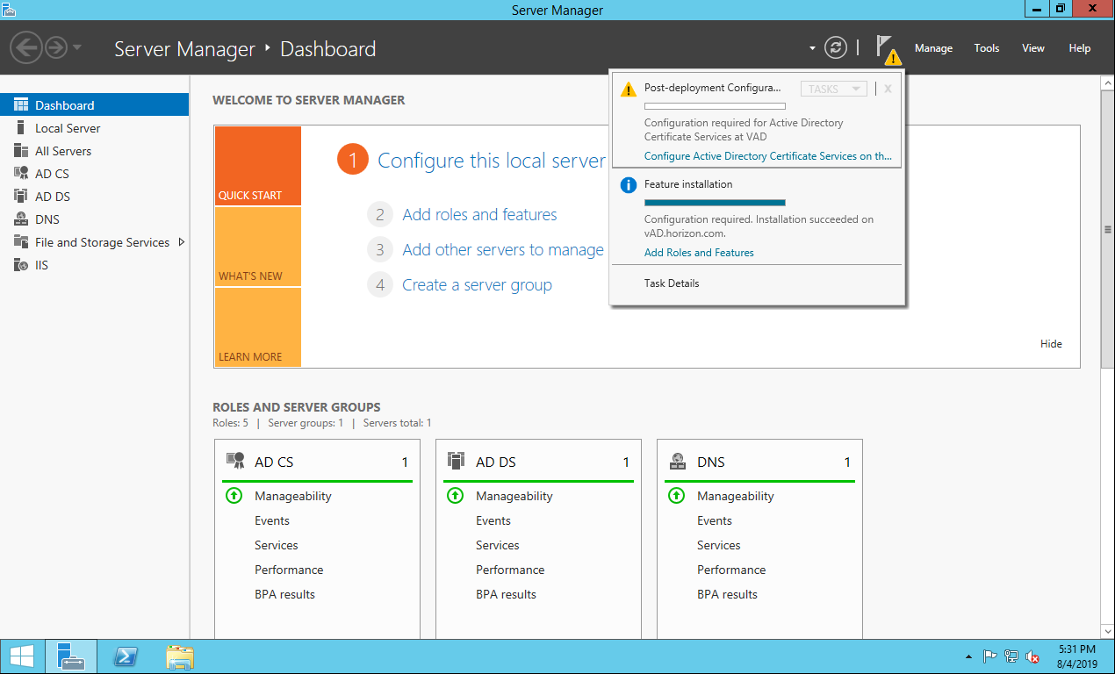The height and width of the screenshot is (674, 1115).
Task: Click the Feature installation progress bar
Action: click(x=714, y=203)
